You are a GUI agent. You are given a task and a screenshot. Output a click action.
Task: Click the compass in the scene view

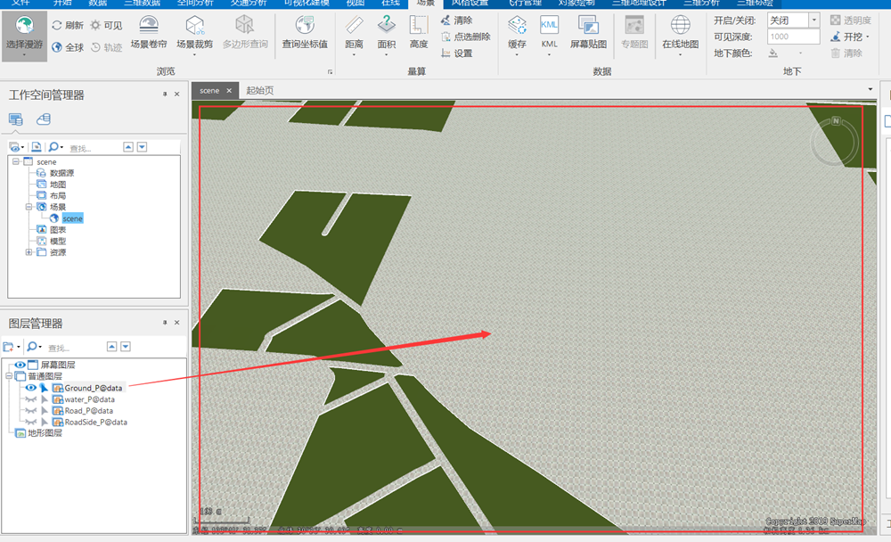click(x=836, y=137)
